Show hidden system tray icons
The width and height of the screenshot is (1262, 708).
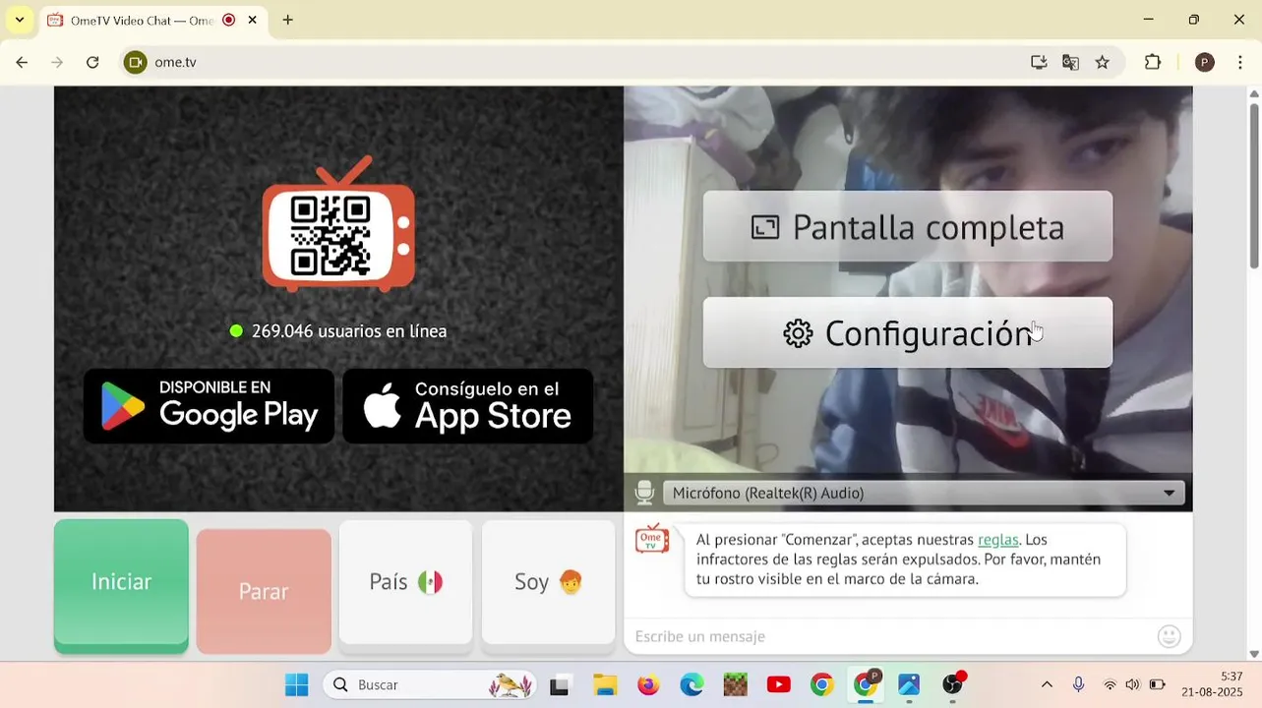pyautogui.click(x=1047, y=684)
